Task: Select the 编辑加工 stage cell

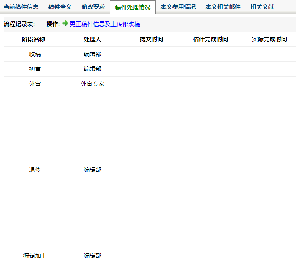Action: [33, 256]
